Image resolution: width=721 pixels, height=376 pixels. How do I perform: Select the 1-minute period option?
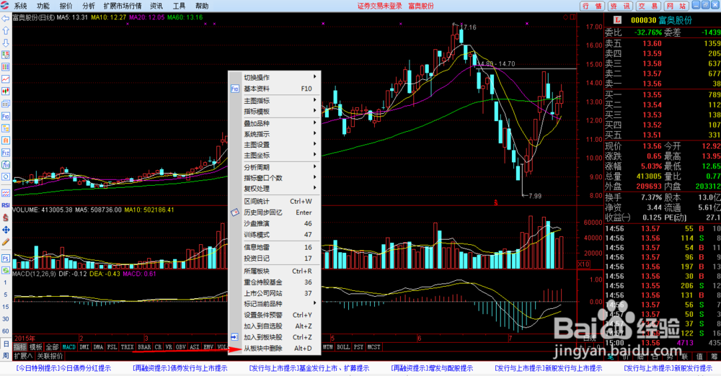(x=6, y=282)
